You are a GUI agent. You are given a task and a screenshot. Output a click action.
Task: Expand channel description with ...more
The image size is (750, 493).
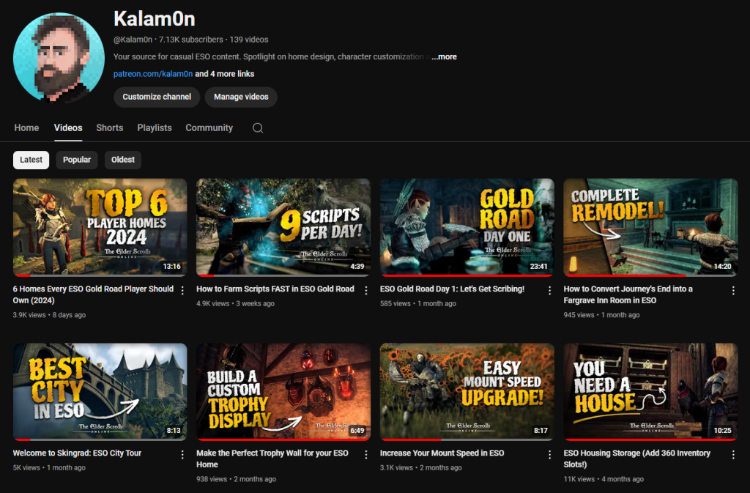pos(444,57)
